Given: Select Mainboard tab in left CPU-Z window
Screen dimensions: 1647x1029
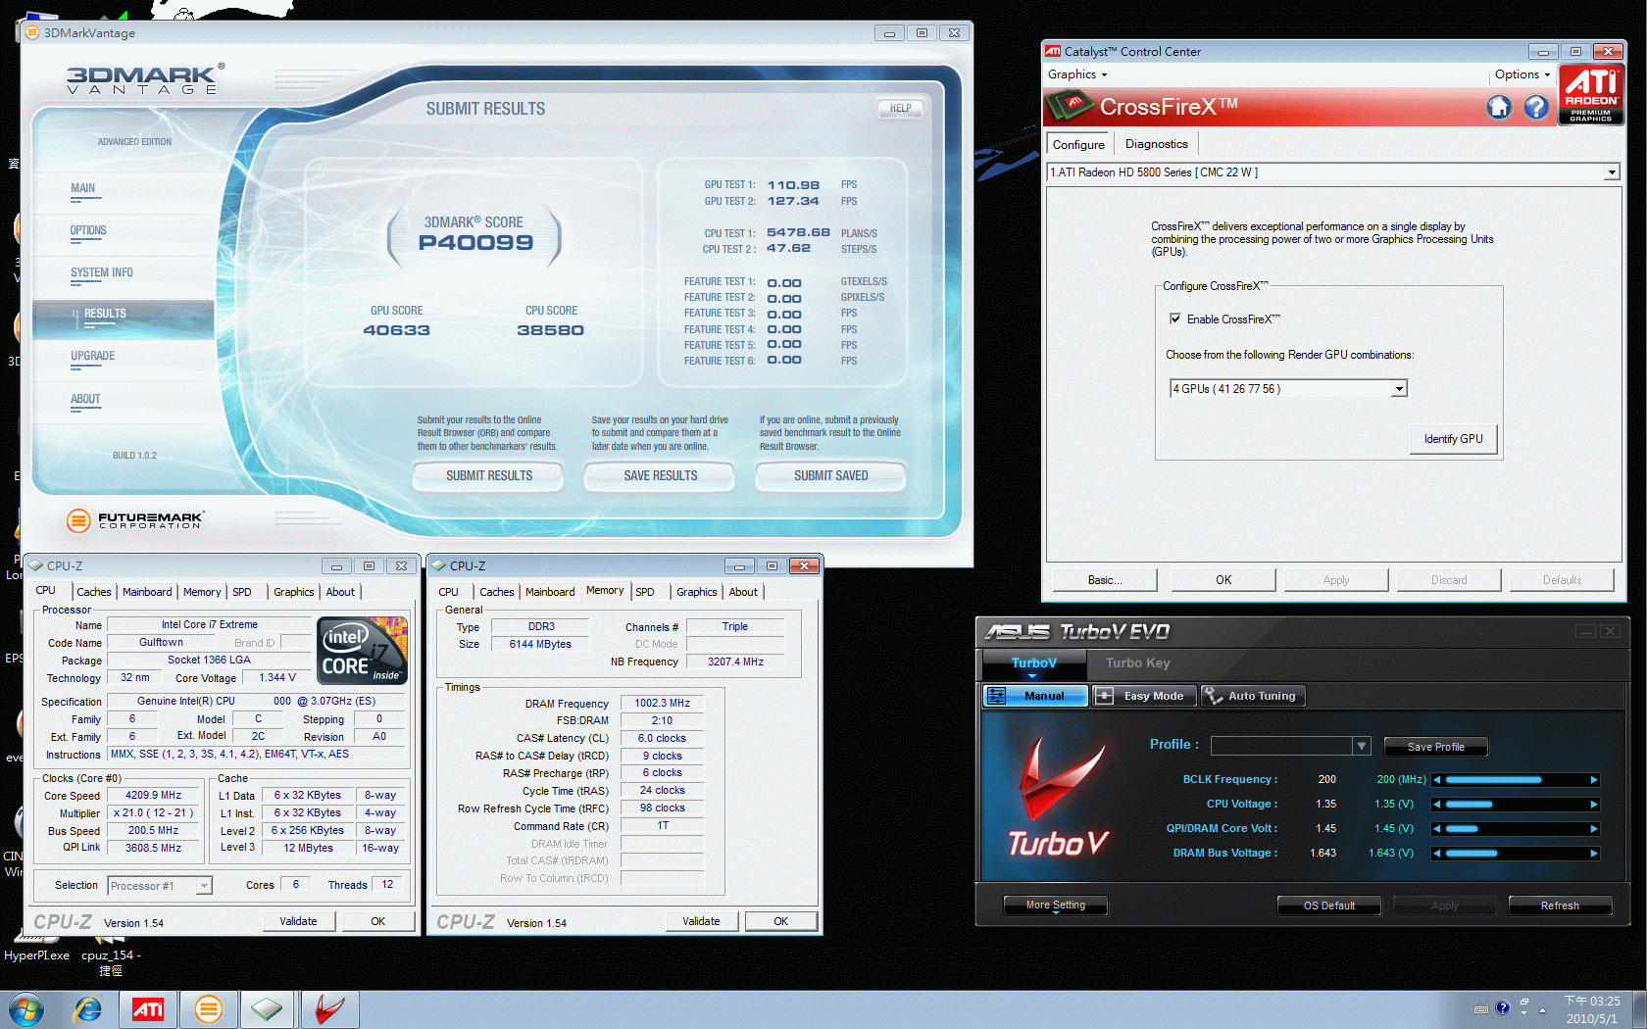Looking at the screenshot, I should 147,592.
